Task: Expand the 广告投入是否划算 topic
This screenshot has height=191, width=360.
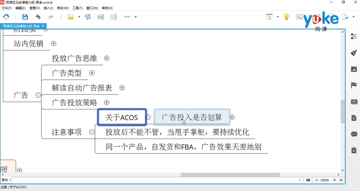Action: pos(232,117)
